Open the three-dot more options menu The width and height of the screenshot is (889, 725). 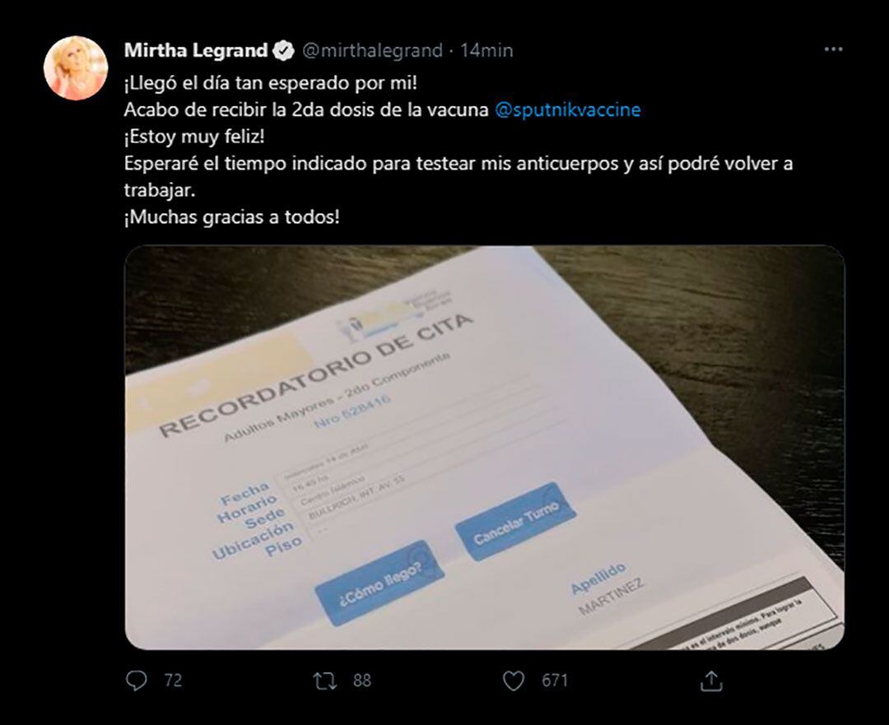tap(833, 50)
